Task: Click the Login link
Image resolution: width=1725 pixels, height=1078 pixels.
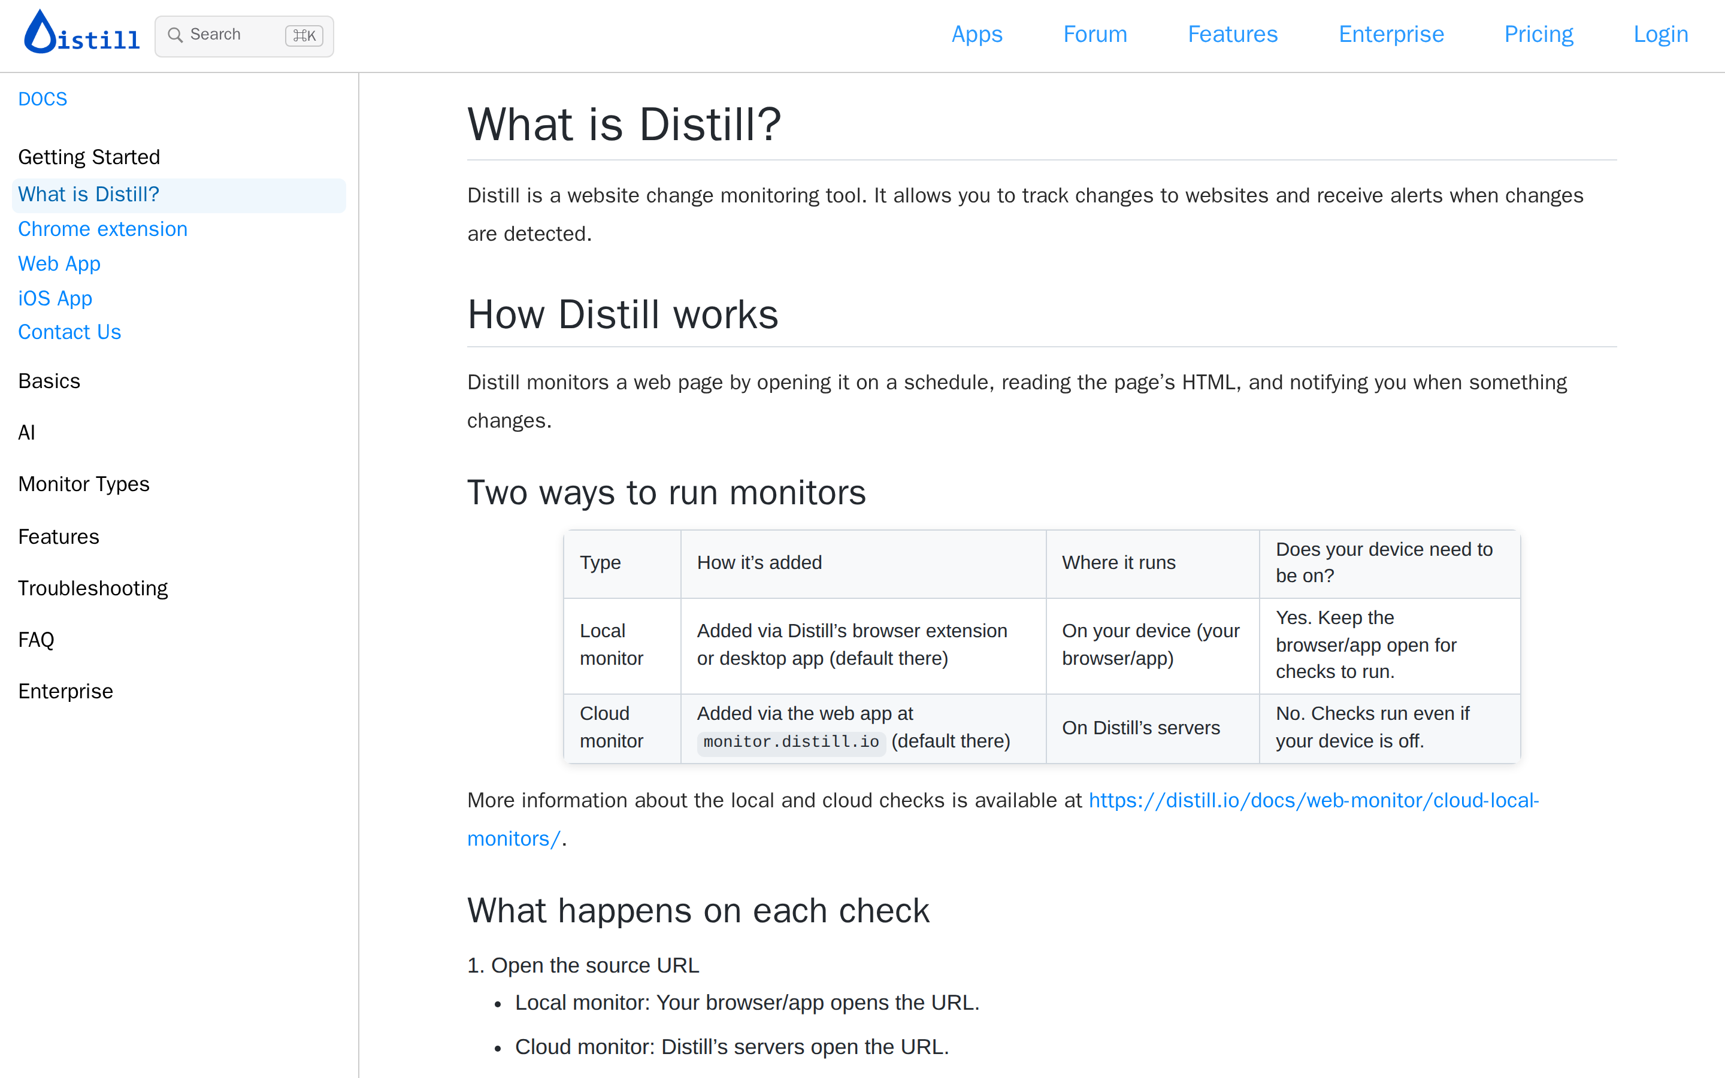Action: point(1660,34)
